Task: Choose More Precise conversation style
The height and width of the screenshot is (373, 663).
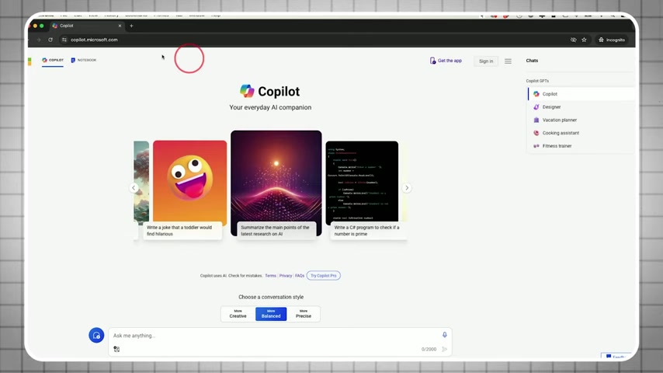Action: coord(304,314)
